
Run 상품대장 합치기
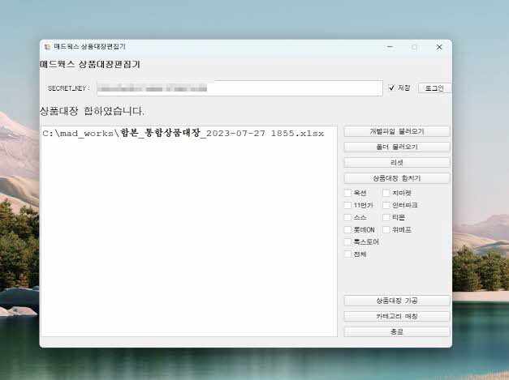[x=397, y=178]
